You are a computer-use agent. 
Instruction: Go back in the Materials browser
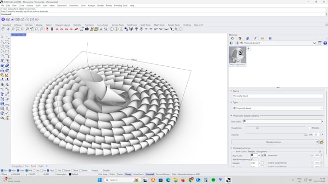coord(232,43)
